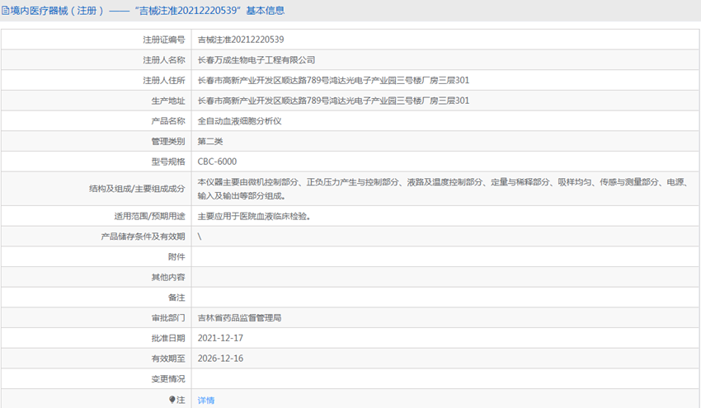Click the empty 备注 value cell

click(445, 298)
